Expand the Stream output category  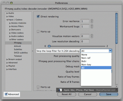[x=7, y=59]
